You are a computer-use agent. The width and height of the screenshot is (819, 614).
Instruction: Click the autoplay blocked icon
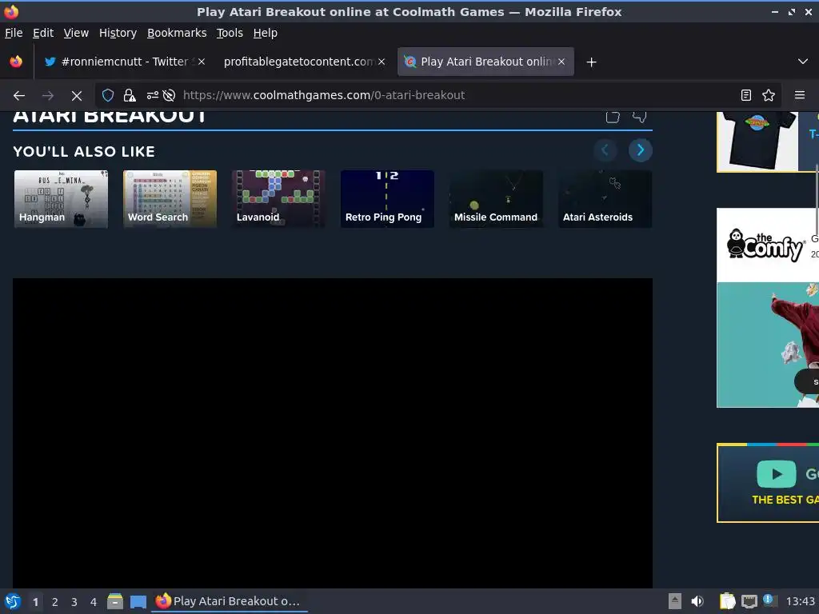pyautogui.click(x=169, y=96)
